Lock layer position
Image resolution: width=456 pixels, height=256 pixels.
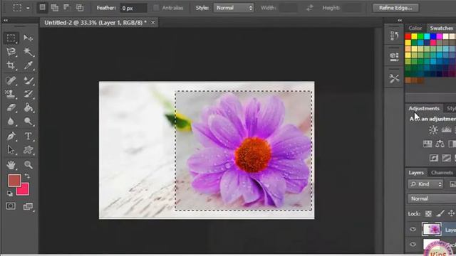[x=451, y=214]
